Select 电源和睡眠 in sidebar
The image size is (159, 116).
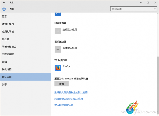point(25,54)
